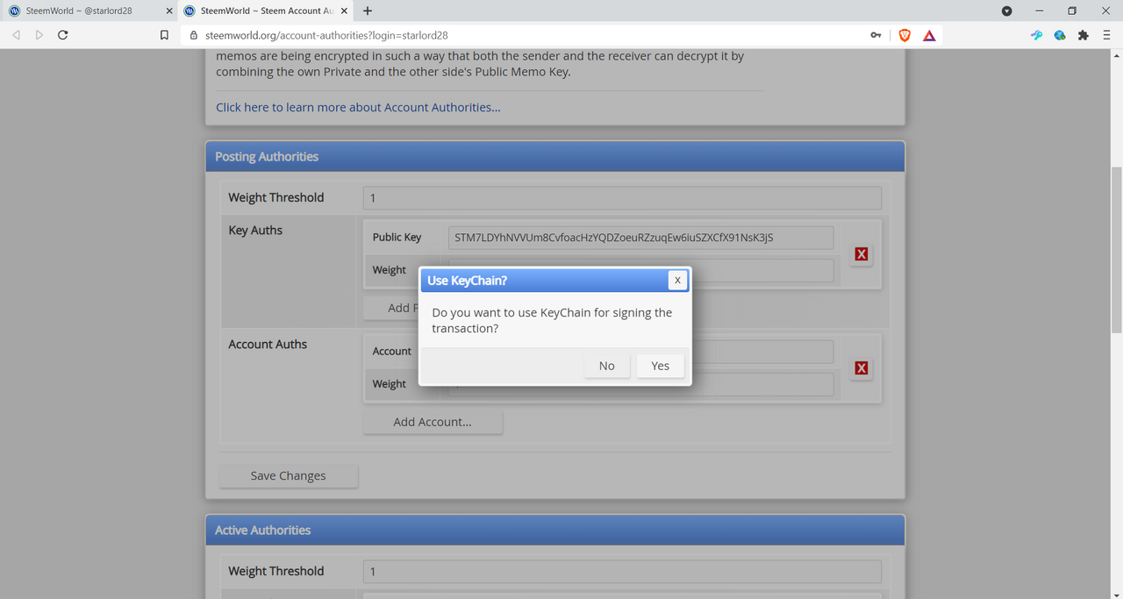Viewport: 1123px width, 599px height.
Task: Open the Extensions puzzle icon
Action: click(x=1084, y=35)
